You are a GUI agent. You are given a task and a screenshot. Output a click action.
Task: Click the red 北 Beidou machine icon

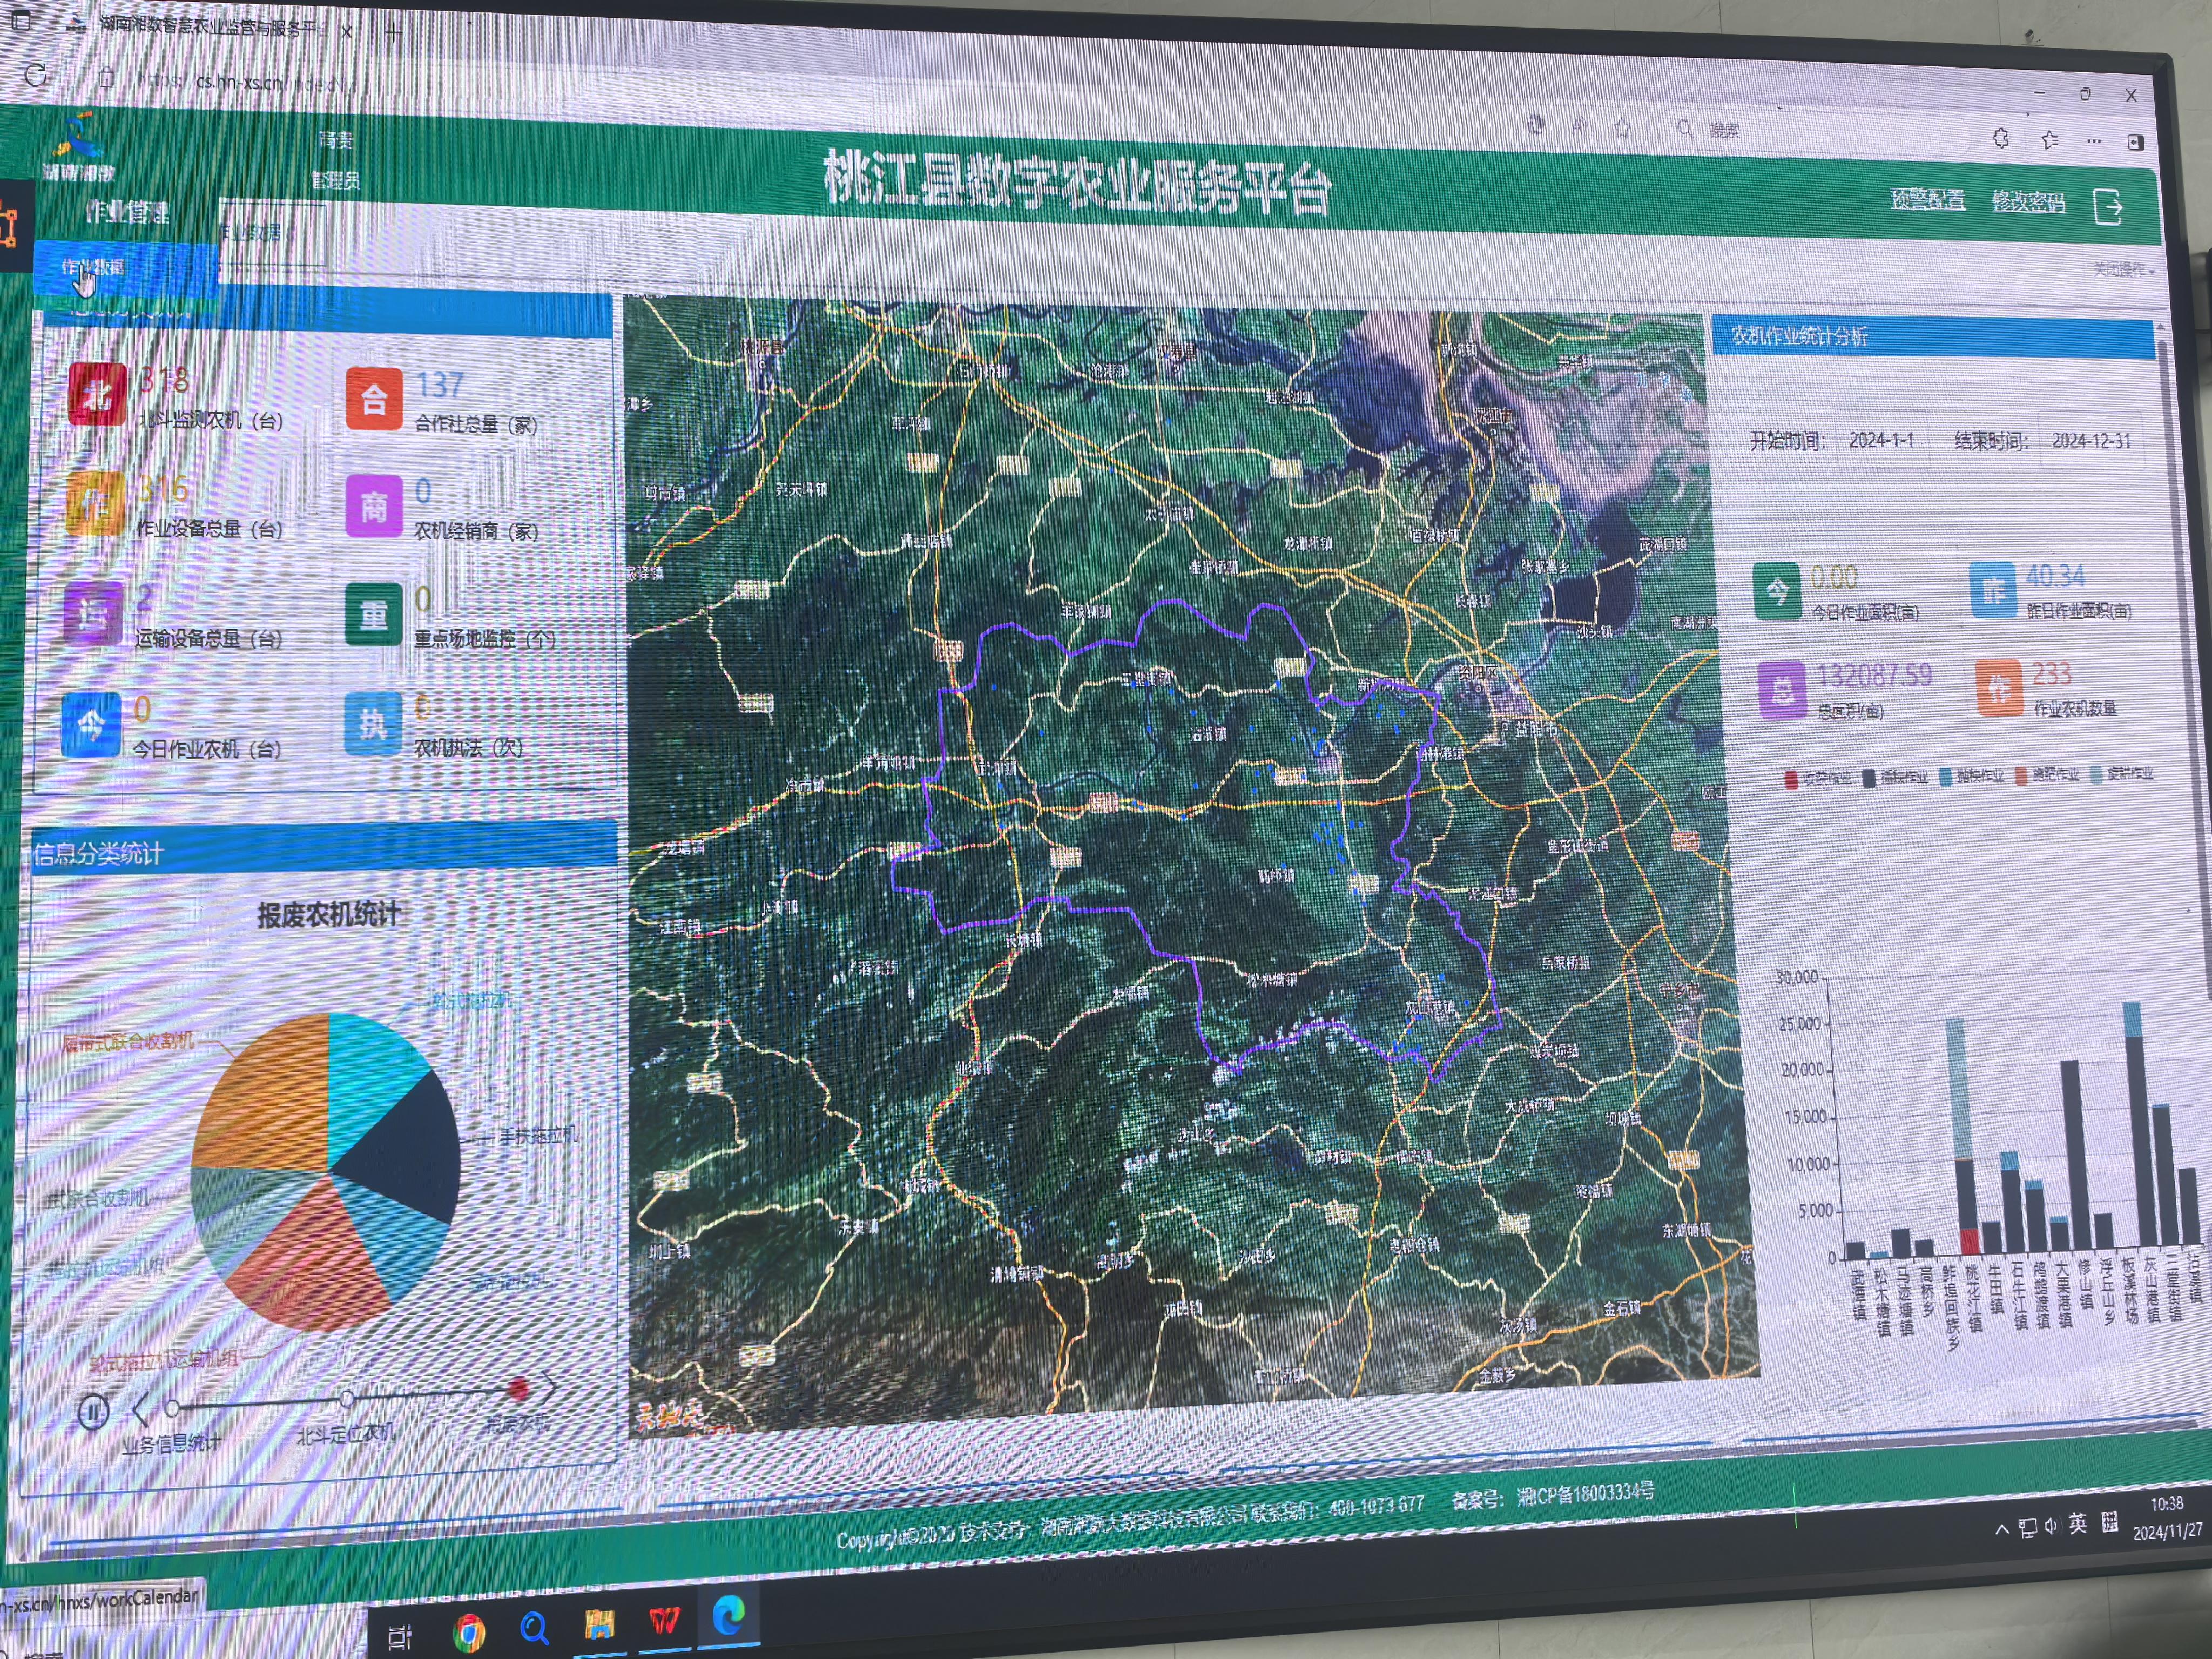97,394
